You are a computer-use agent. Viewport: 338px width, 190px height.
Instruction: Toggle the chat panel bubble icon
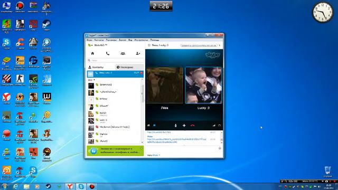[x=154, y=126]
